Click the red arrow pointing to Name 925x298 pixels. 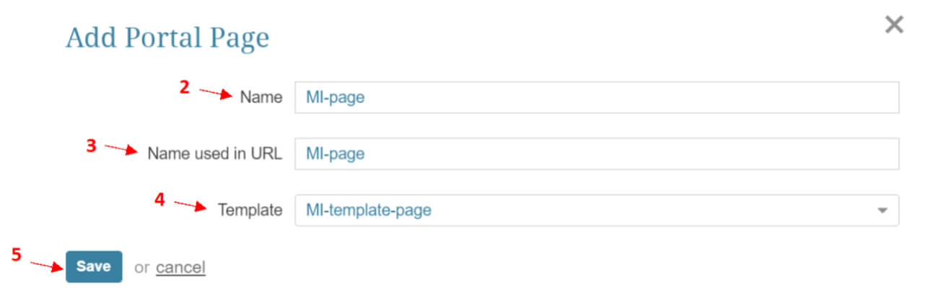click(x=216, y=94)
